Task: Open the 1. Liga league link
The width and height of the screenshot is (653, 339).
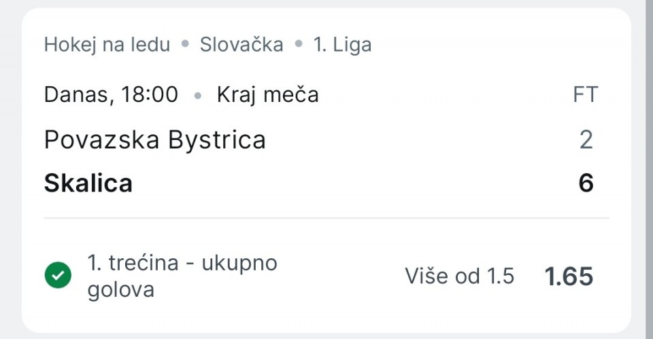Action: coord(342,45)
